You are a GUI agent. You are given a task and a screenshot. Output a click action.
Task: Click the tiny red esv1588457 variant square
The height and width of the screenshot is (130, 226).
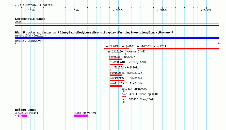(124, 102)
